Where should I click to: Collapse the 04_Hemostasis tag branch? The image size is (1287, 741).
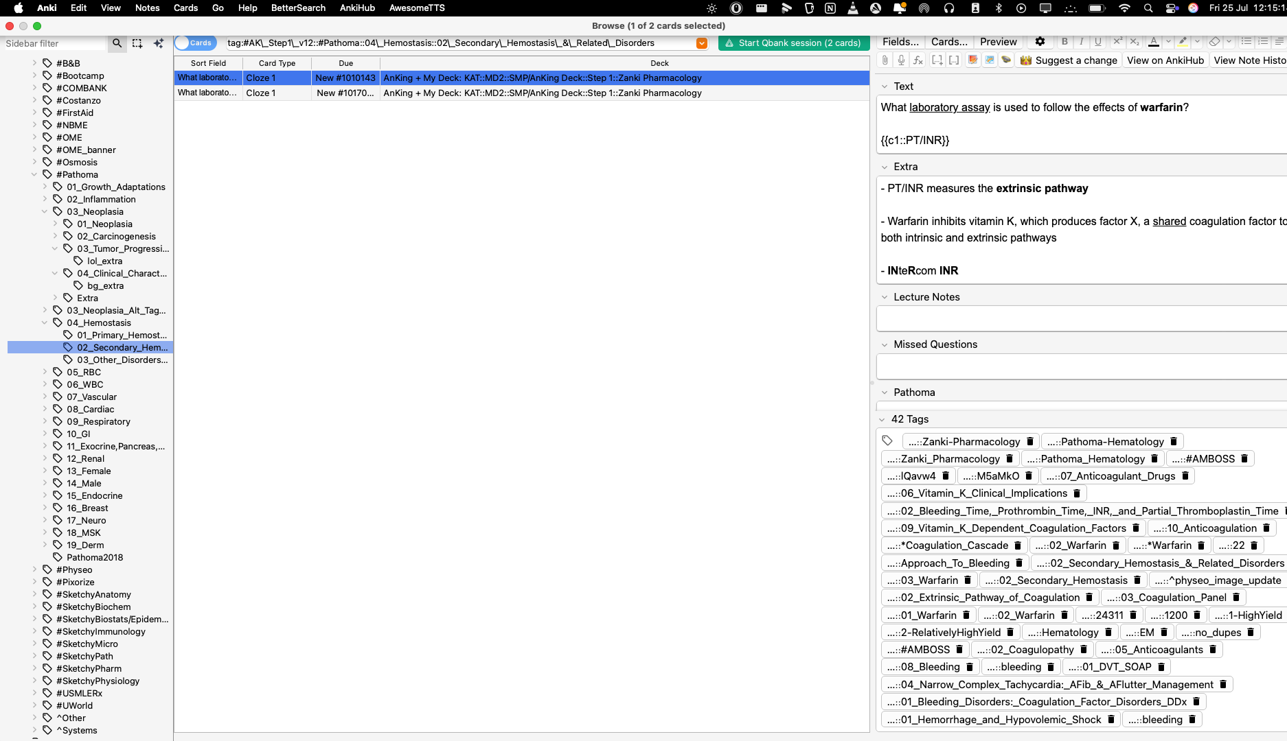pos(45,322)
